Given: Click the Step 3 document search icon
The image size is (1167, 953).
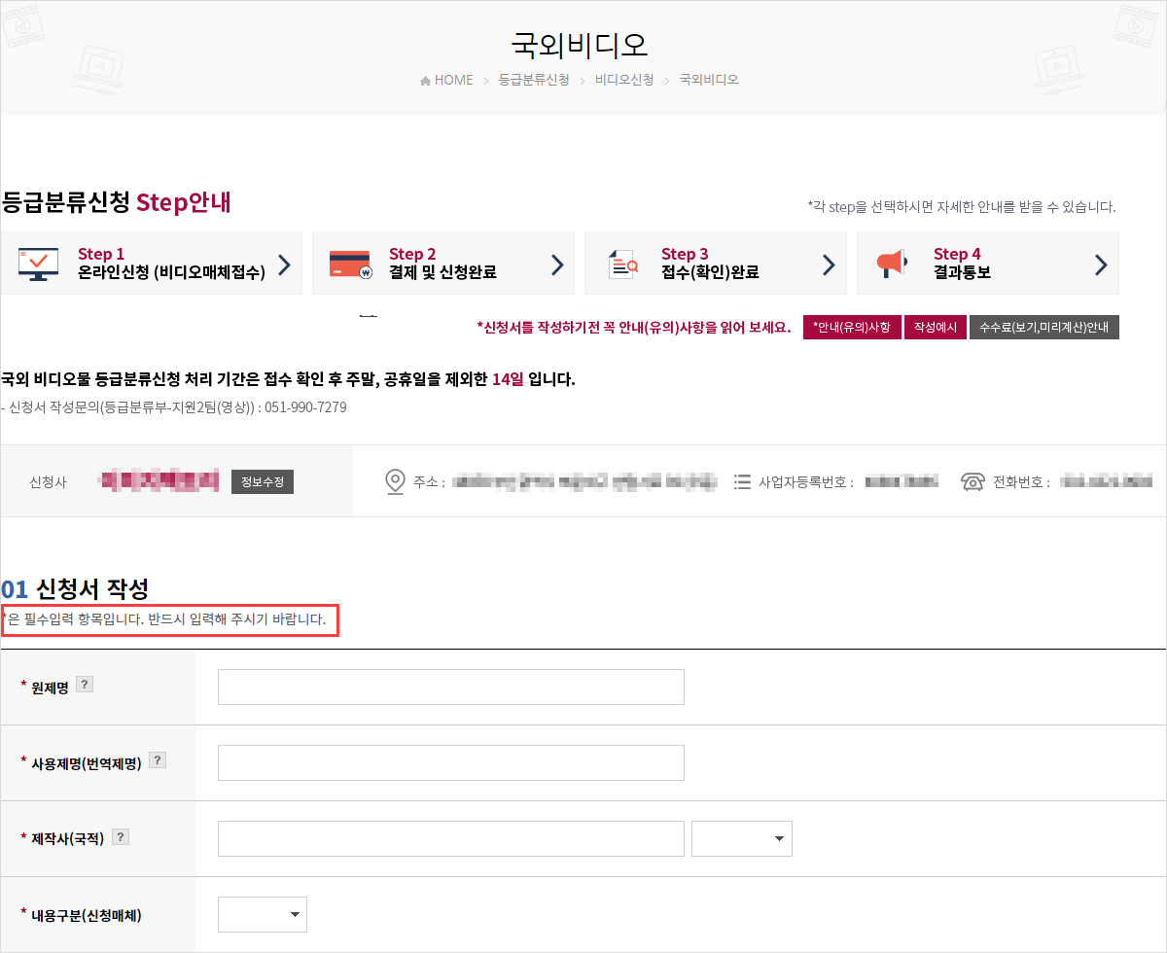Looking at the screenshot, I should (x=622, y=264).
